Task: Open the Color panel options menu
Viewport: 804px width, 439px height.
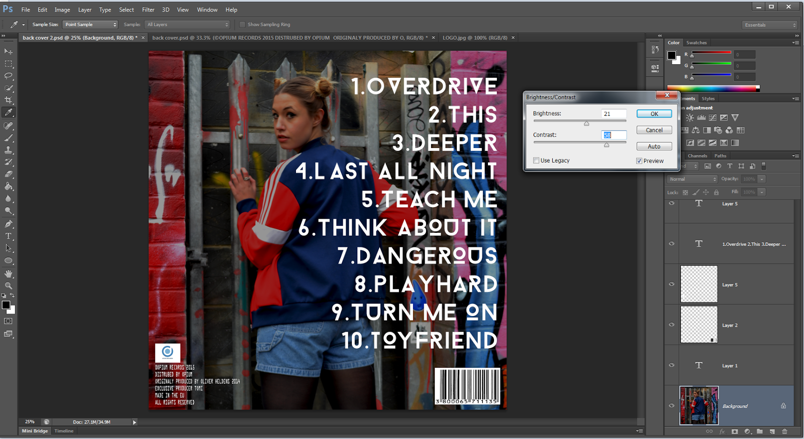Action: click(795, 43)
